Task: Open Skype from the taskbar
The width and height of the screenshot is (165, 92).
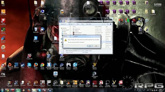Action: tap(39, 90)
